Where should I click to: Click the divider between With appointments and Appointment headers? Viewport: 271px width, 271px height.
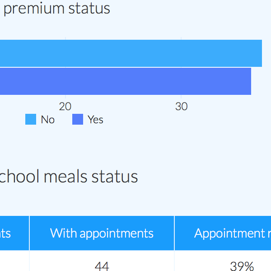pyautogui.click(x=174, y=233)
